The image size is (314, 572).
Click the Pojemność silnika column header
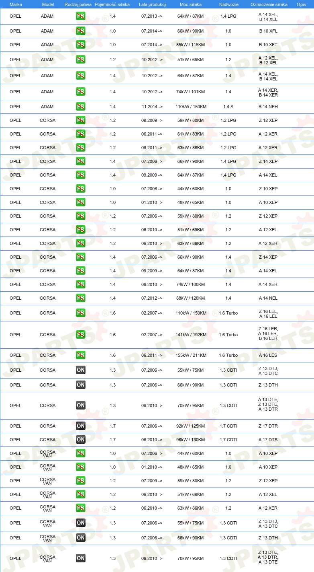click(x=112, y=4)
